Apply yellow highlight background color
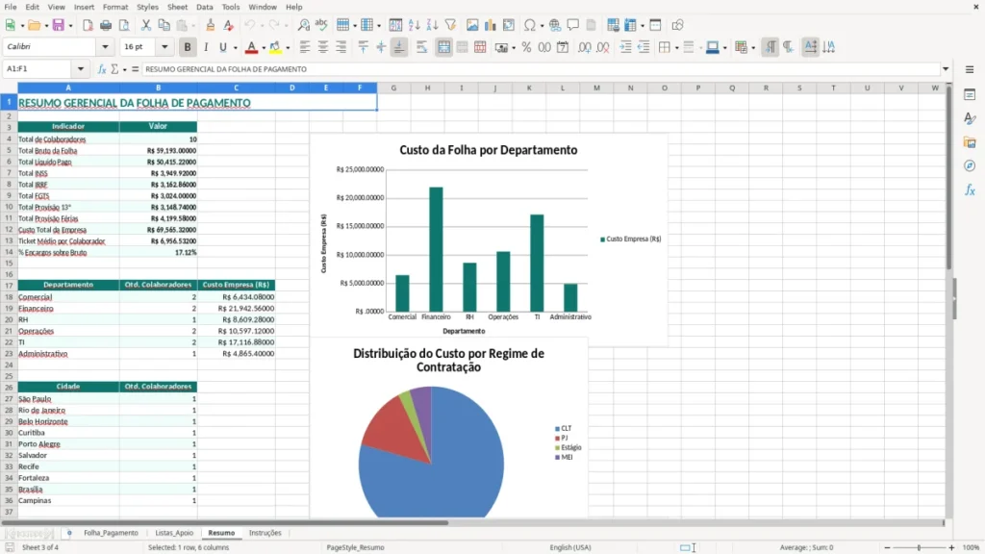 (x=275, y=47)
